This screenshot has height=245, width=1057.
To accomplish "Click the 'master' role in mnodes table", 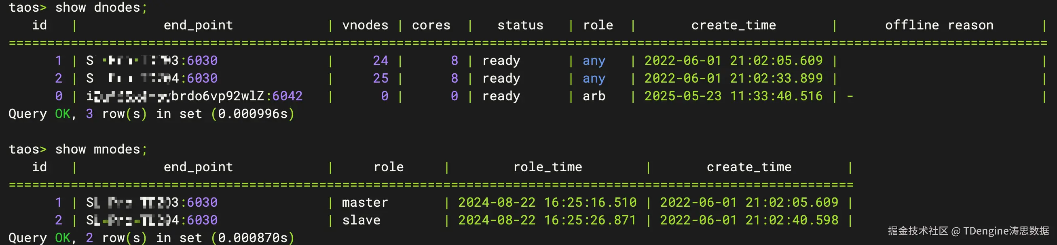I will click(365, 202).
